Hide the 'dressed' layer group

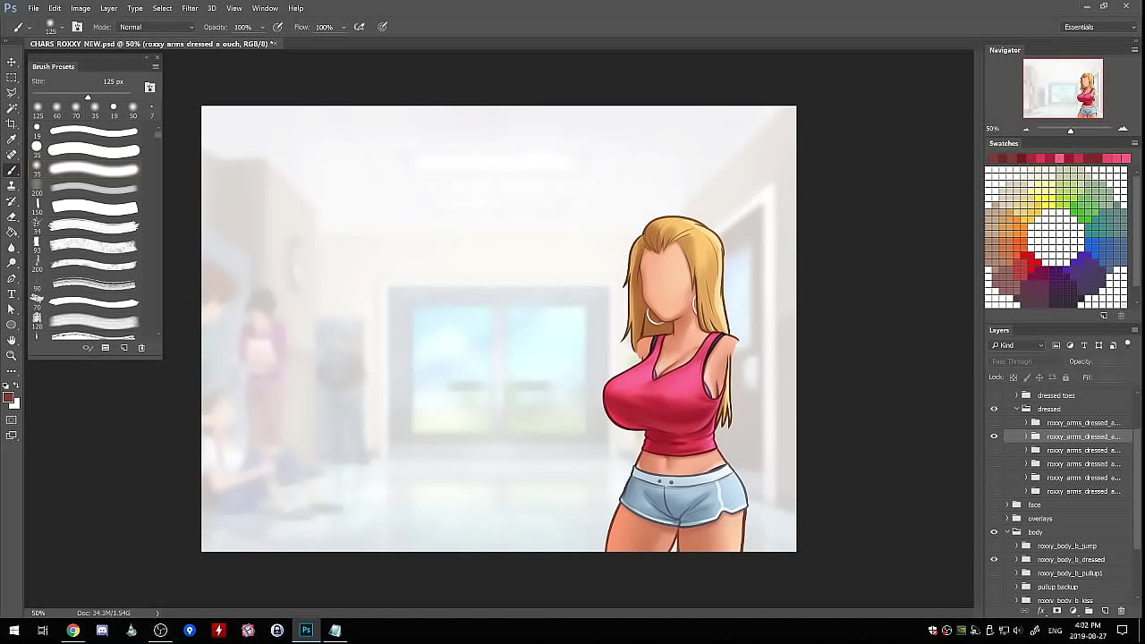point(994,409)
